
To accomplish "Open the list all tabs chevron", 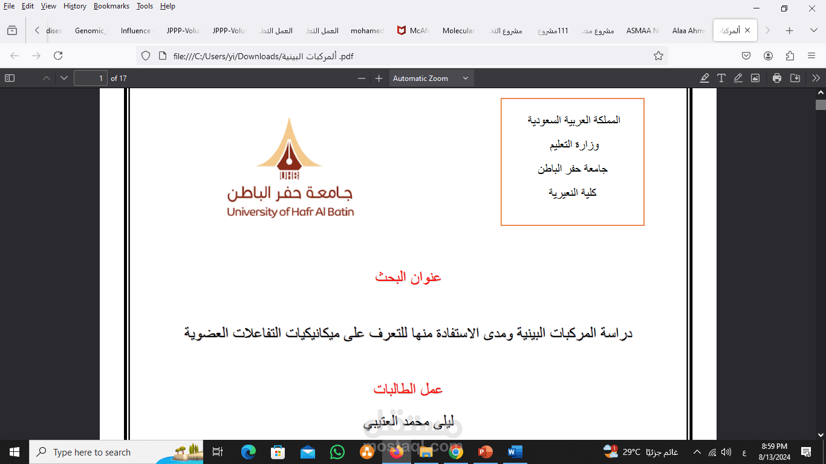I will (813, 29).
